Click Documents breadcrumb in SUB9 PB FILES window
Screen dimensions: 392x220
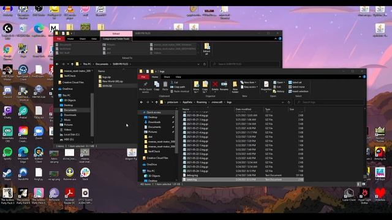[102, 64]
